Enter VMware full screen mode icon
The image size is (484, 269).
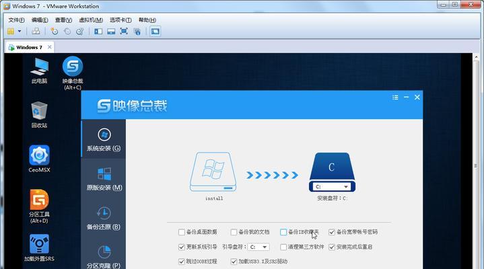pyautogui.click(x=124, y=31)
